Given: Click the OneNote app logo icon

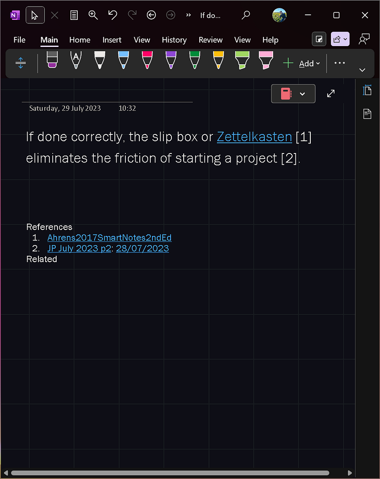Looking at the screenshot, I should 15,15.
